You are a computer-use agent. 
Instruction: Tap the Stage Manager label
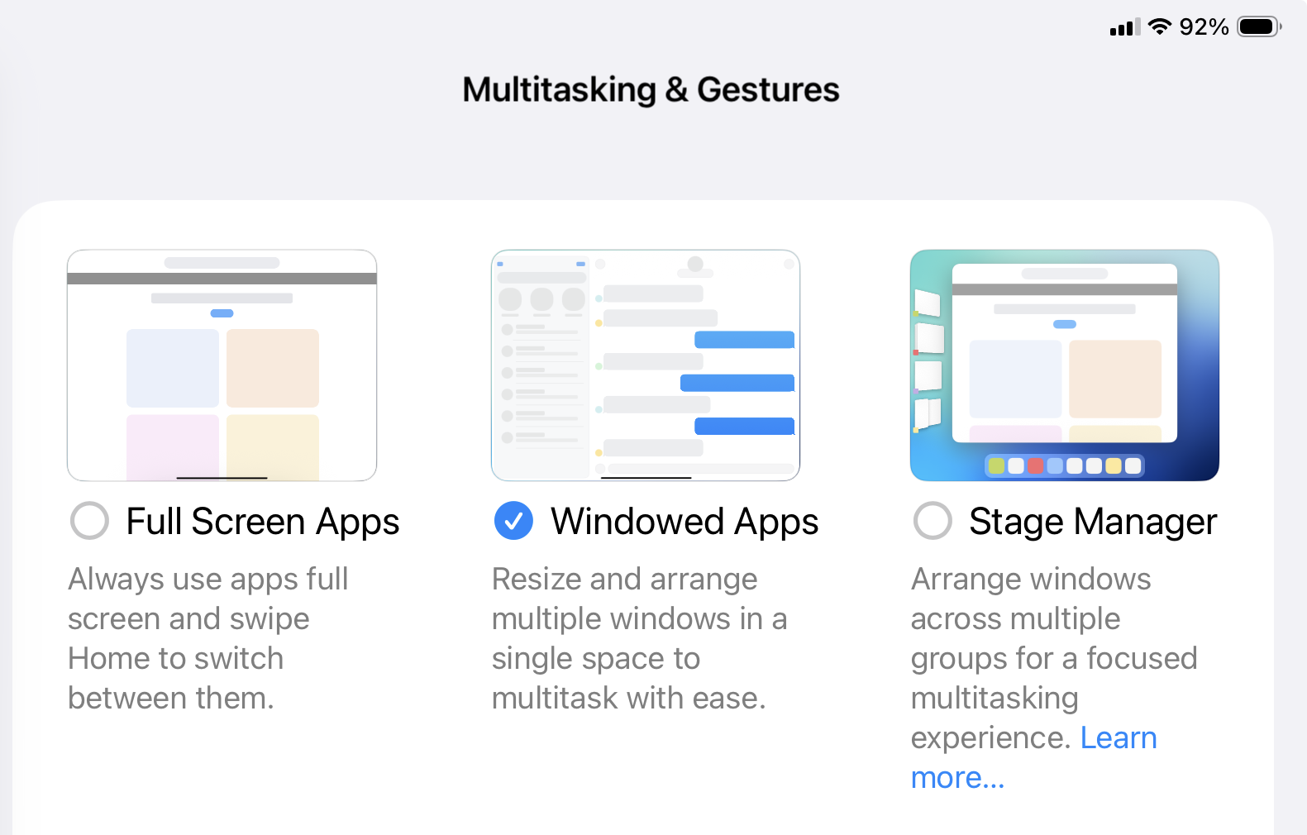tap(1093, 522)
